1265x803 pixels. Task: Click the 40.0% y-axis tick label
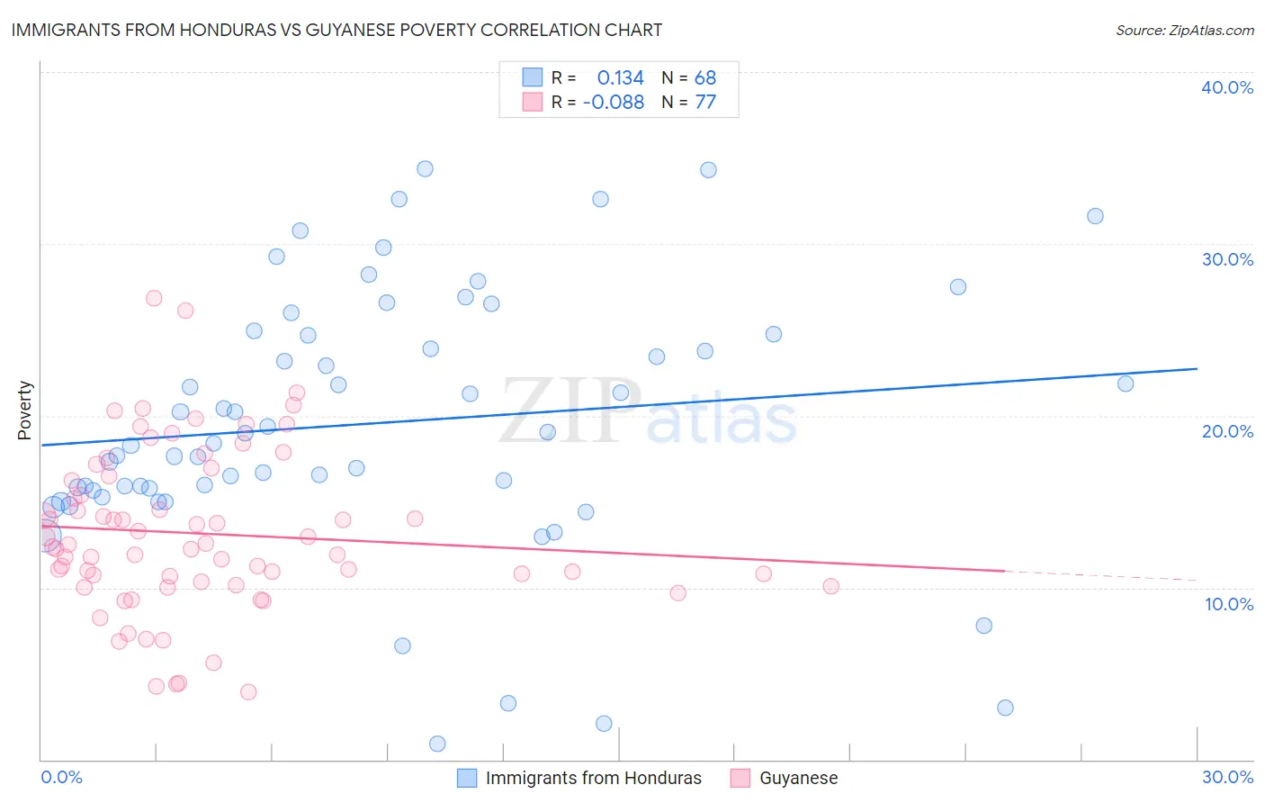click(x=1227, y=87)
